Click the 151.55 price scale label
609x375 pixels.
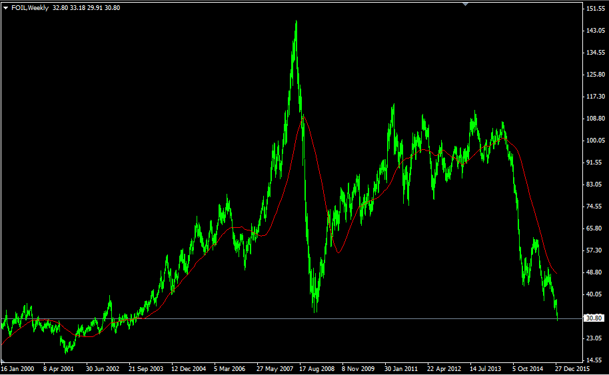pos(596,8)
